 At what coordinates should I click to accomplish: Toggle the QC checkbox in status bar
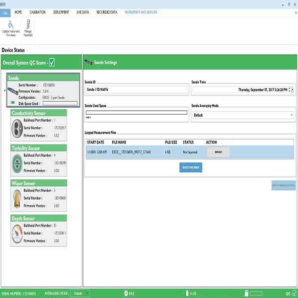click(294, 293)
